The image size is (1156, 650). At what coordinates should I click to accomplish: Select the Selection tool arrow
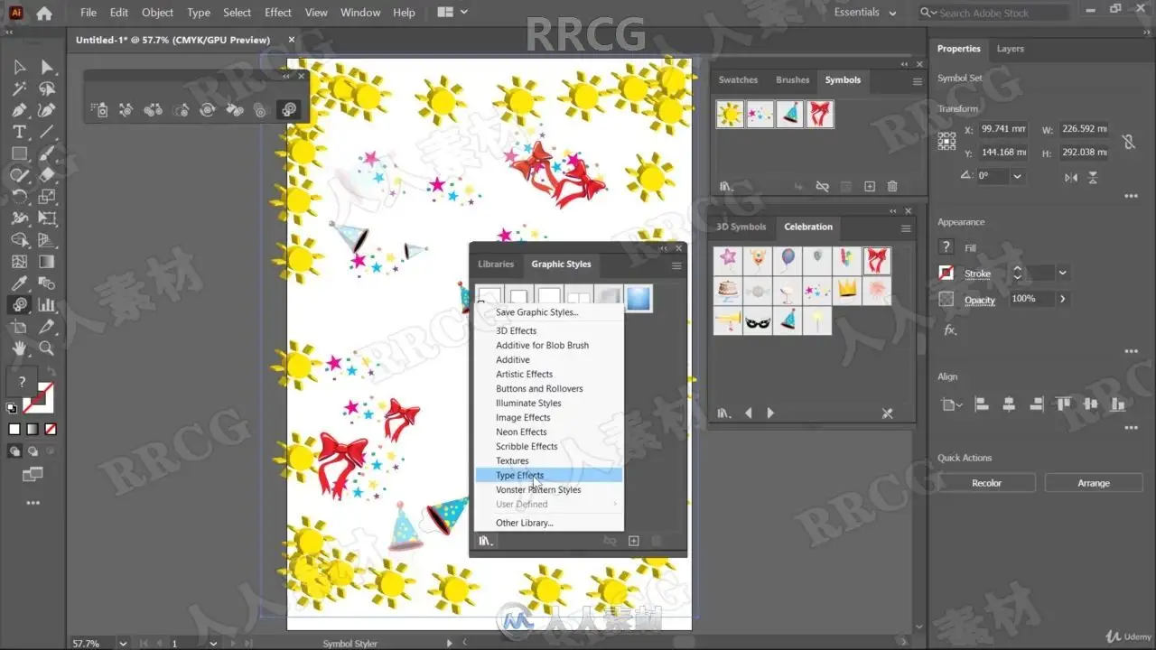(19, 67)
